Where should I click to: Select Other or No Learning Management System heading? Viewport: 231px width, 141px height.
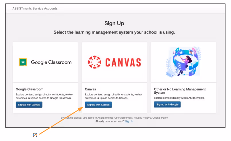coord(180,91)
